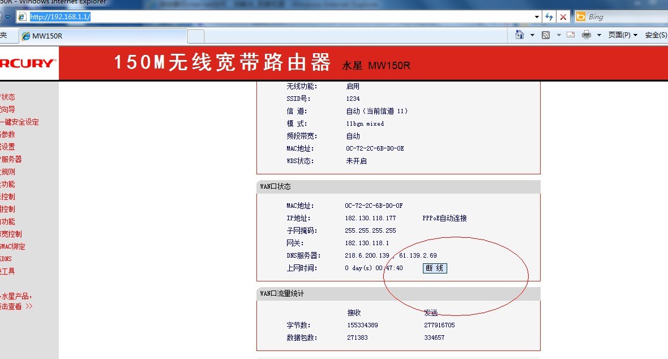
Task: Click the sent bytes value 277916705
Action: pos(439,325)
